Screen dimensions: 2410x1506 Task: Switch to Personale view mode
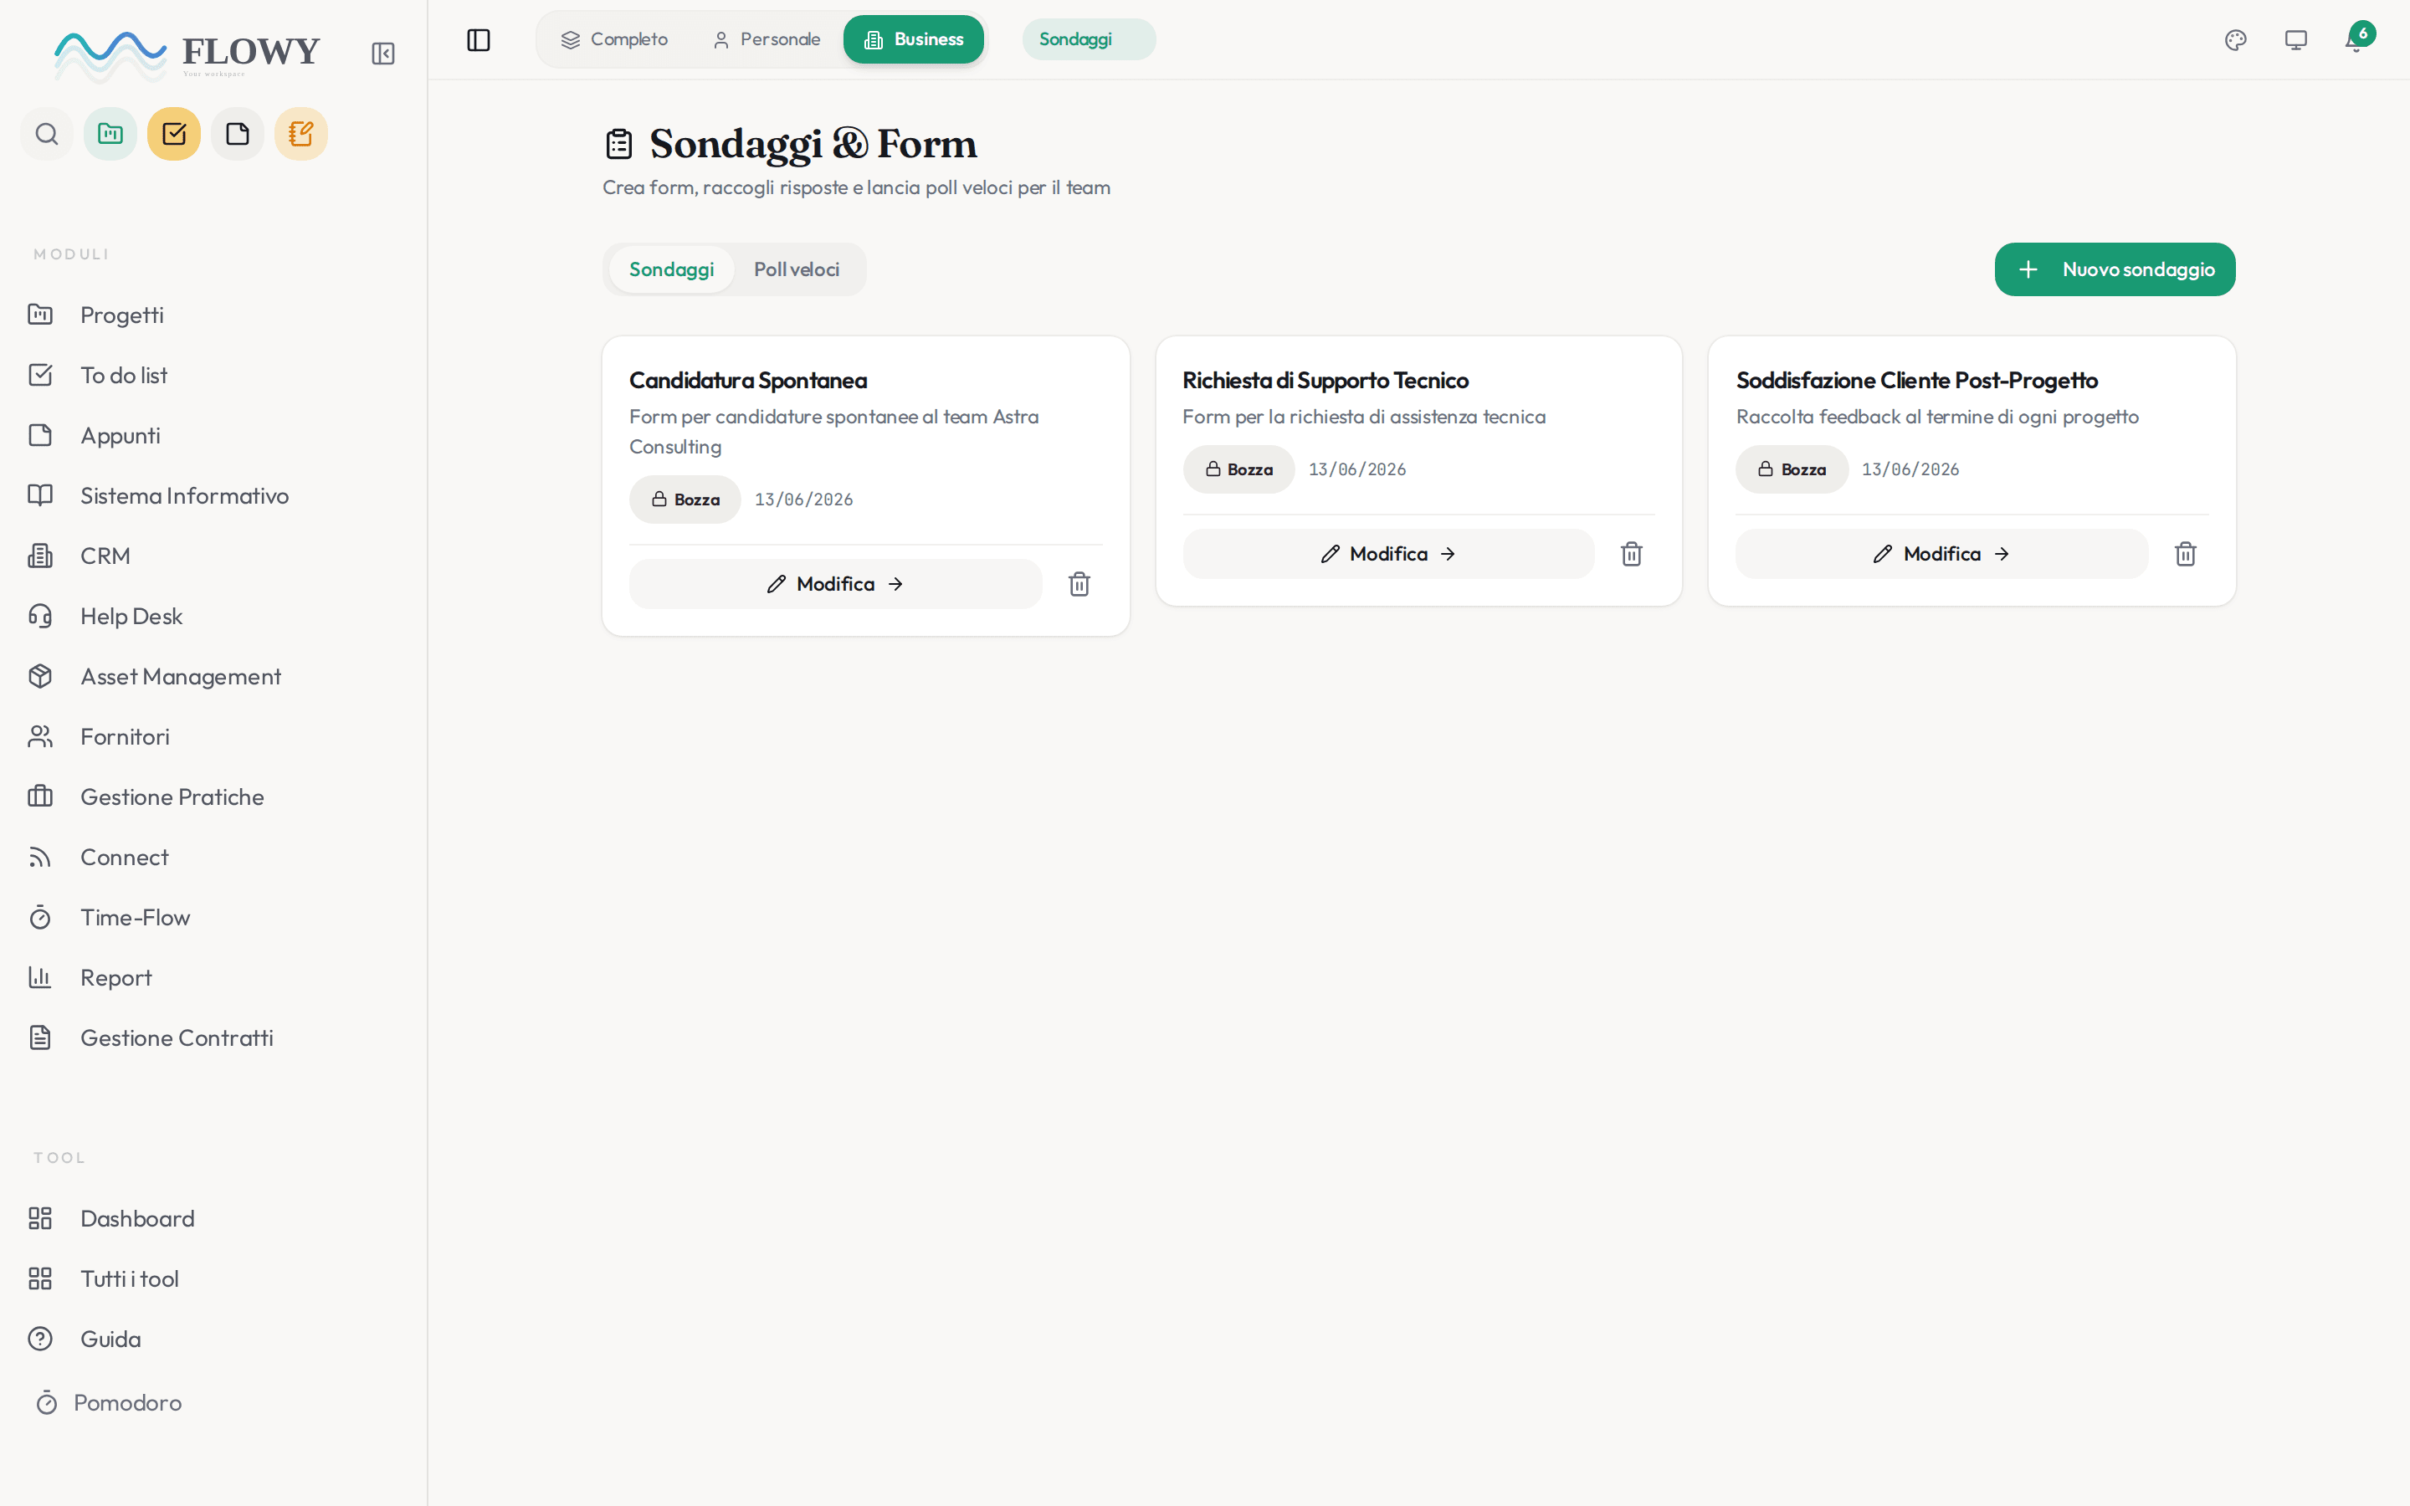(x=767, y=40)
